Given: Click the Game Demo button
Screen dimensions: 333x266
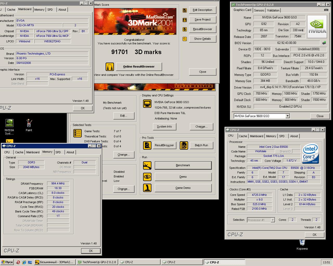Looking at the screenshot, I should pos(183,188).
